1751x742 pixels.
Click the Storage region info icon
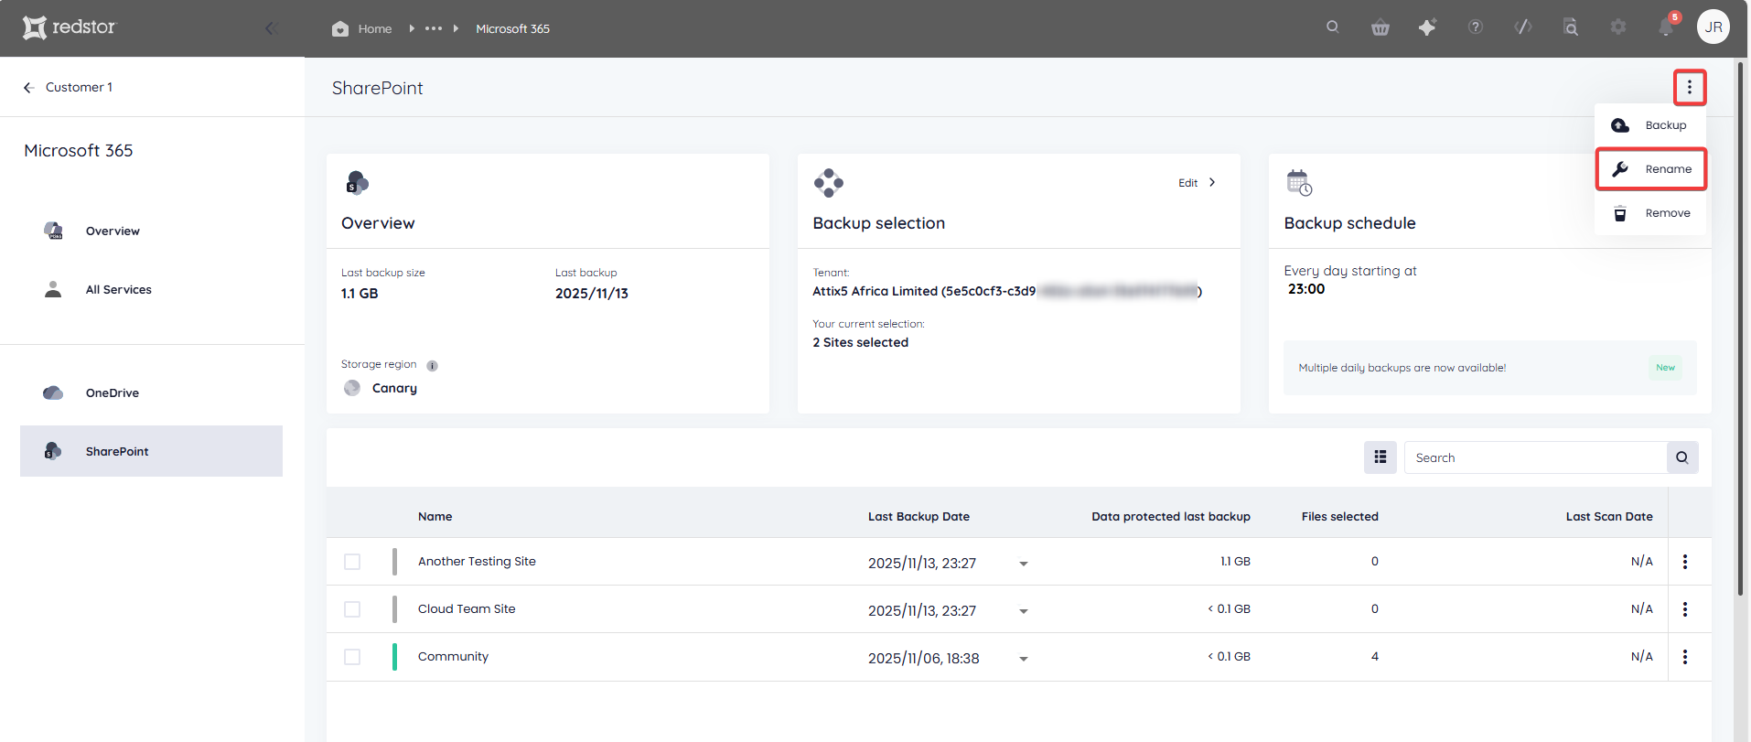432,366
